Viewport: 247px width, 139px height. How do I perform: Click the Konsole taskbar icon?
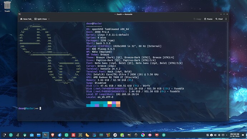(x=45, y=135)
